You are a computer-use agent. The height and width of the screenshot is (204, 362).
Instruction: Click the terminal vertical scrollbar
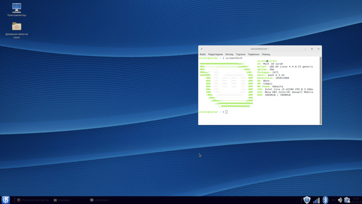pos(320,90)
